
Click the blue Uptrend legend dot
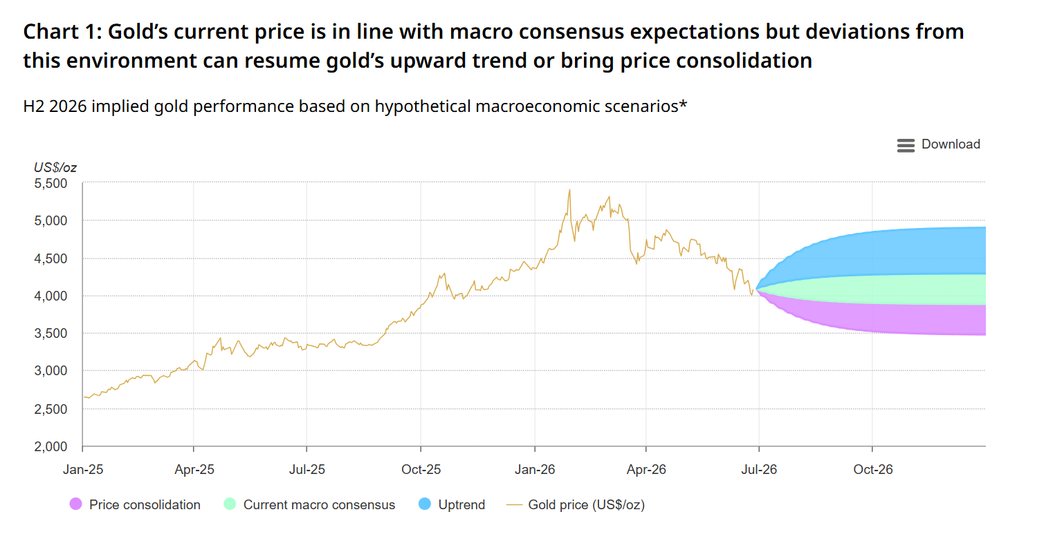click(426, 505)
